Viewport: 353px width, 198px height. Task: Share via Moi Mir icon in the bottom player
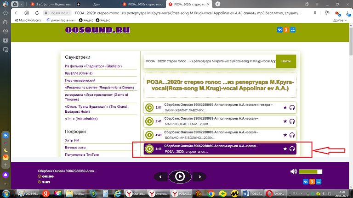pos(319,181)
